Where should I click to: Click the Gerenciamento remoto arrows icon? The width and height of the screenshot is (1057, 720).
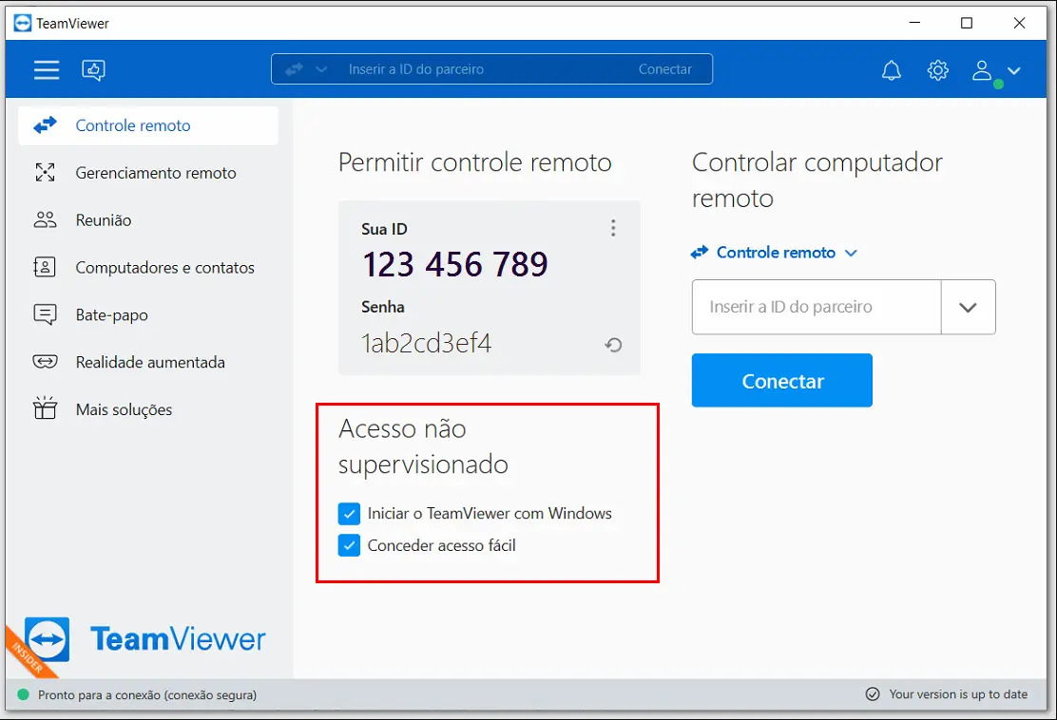(46, 173)
